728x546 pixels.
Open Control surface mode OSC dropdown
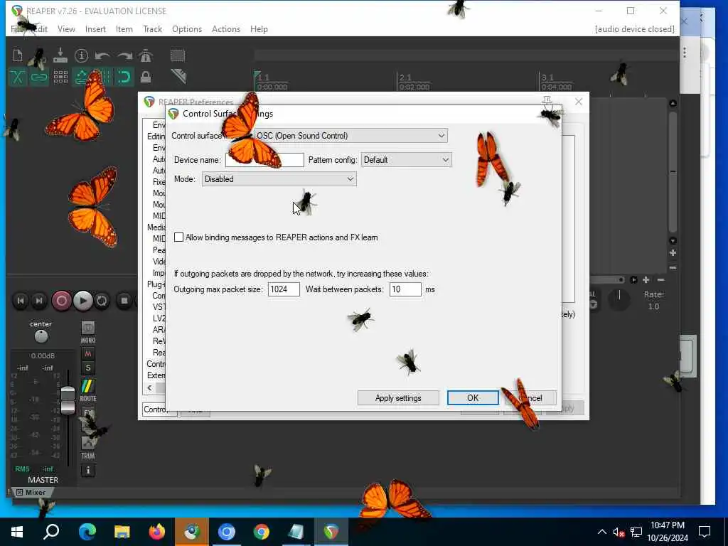coord(350,136)
